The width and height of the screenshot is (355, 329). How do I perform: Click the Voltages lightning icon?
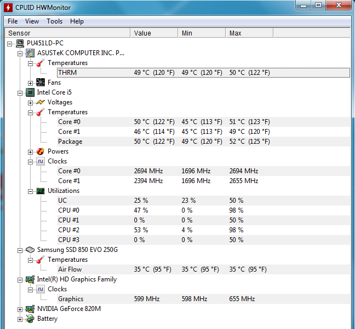(x=41, y=102)
